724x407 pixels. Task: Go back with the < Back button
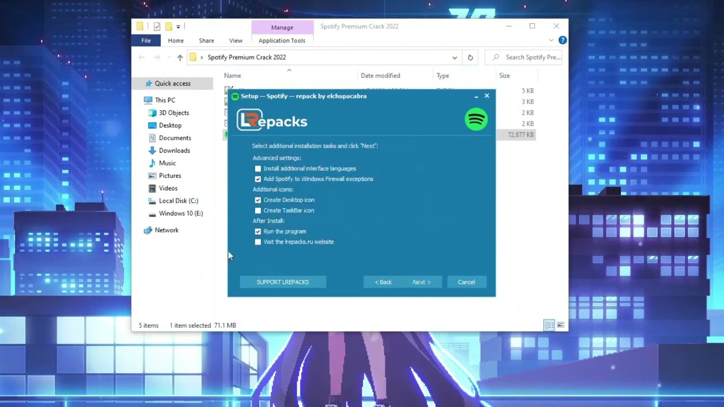tap(383, 282)
